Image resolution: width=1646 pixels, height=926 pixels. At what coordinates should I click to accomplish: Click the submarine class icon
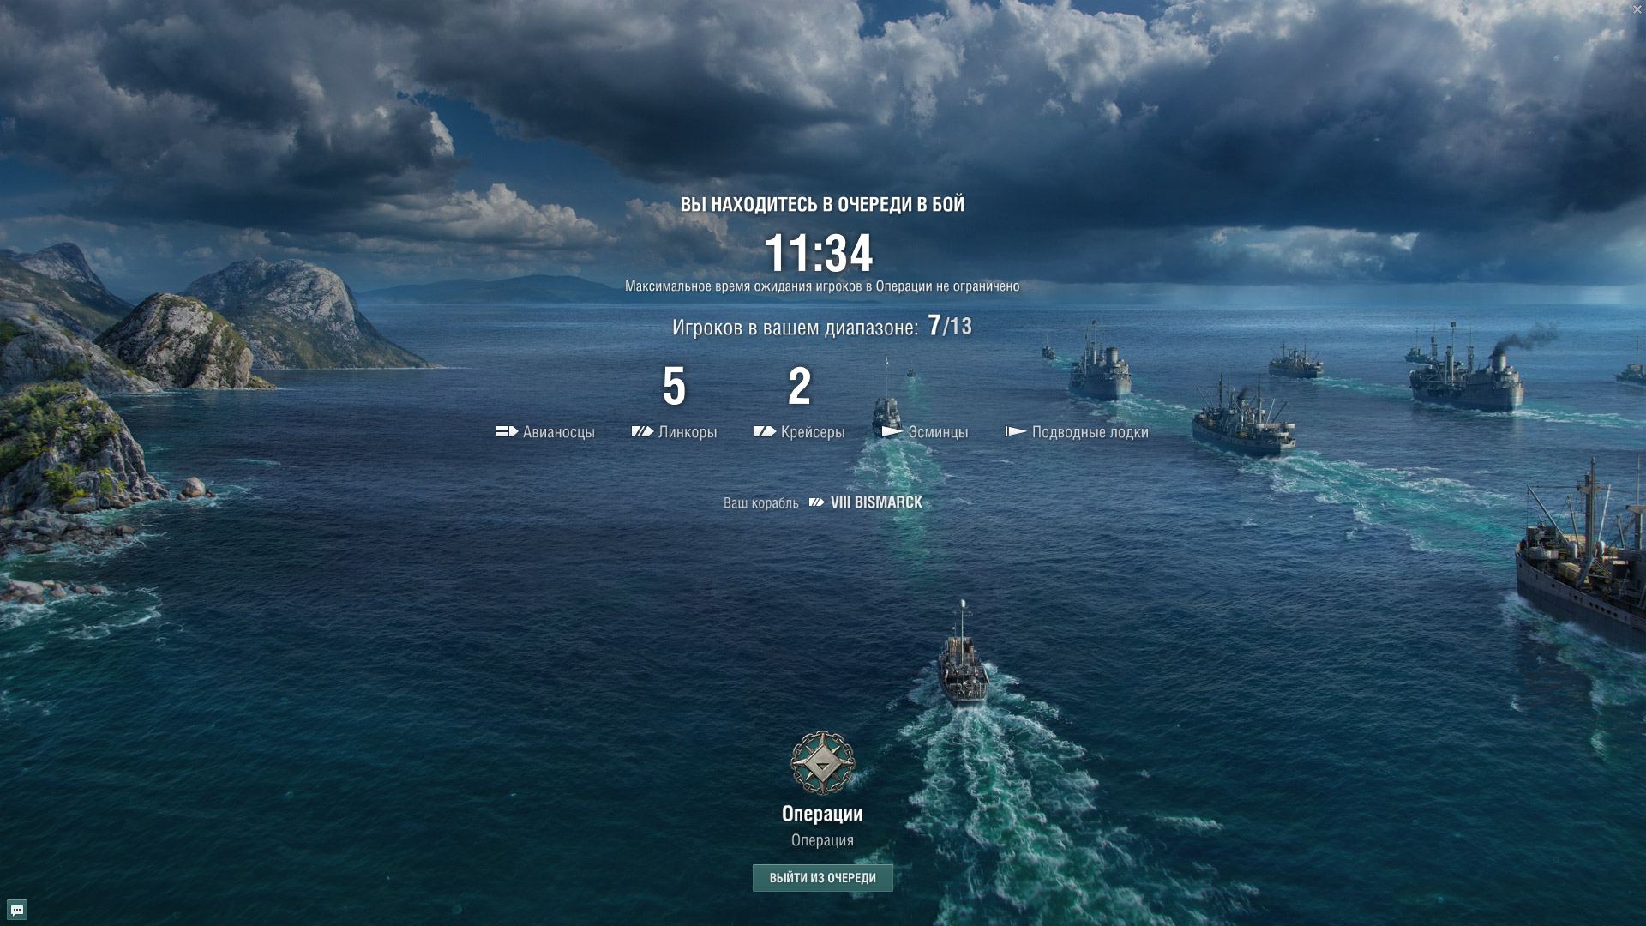coord(1016,431)
